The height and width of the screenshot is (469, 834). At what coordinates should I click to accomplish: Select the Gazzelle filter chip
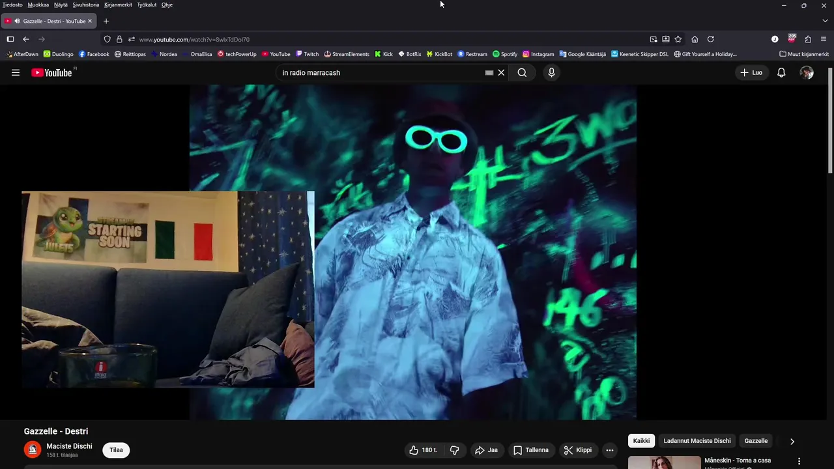(756, 441)
